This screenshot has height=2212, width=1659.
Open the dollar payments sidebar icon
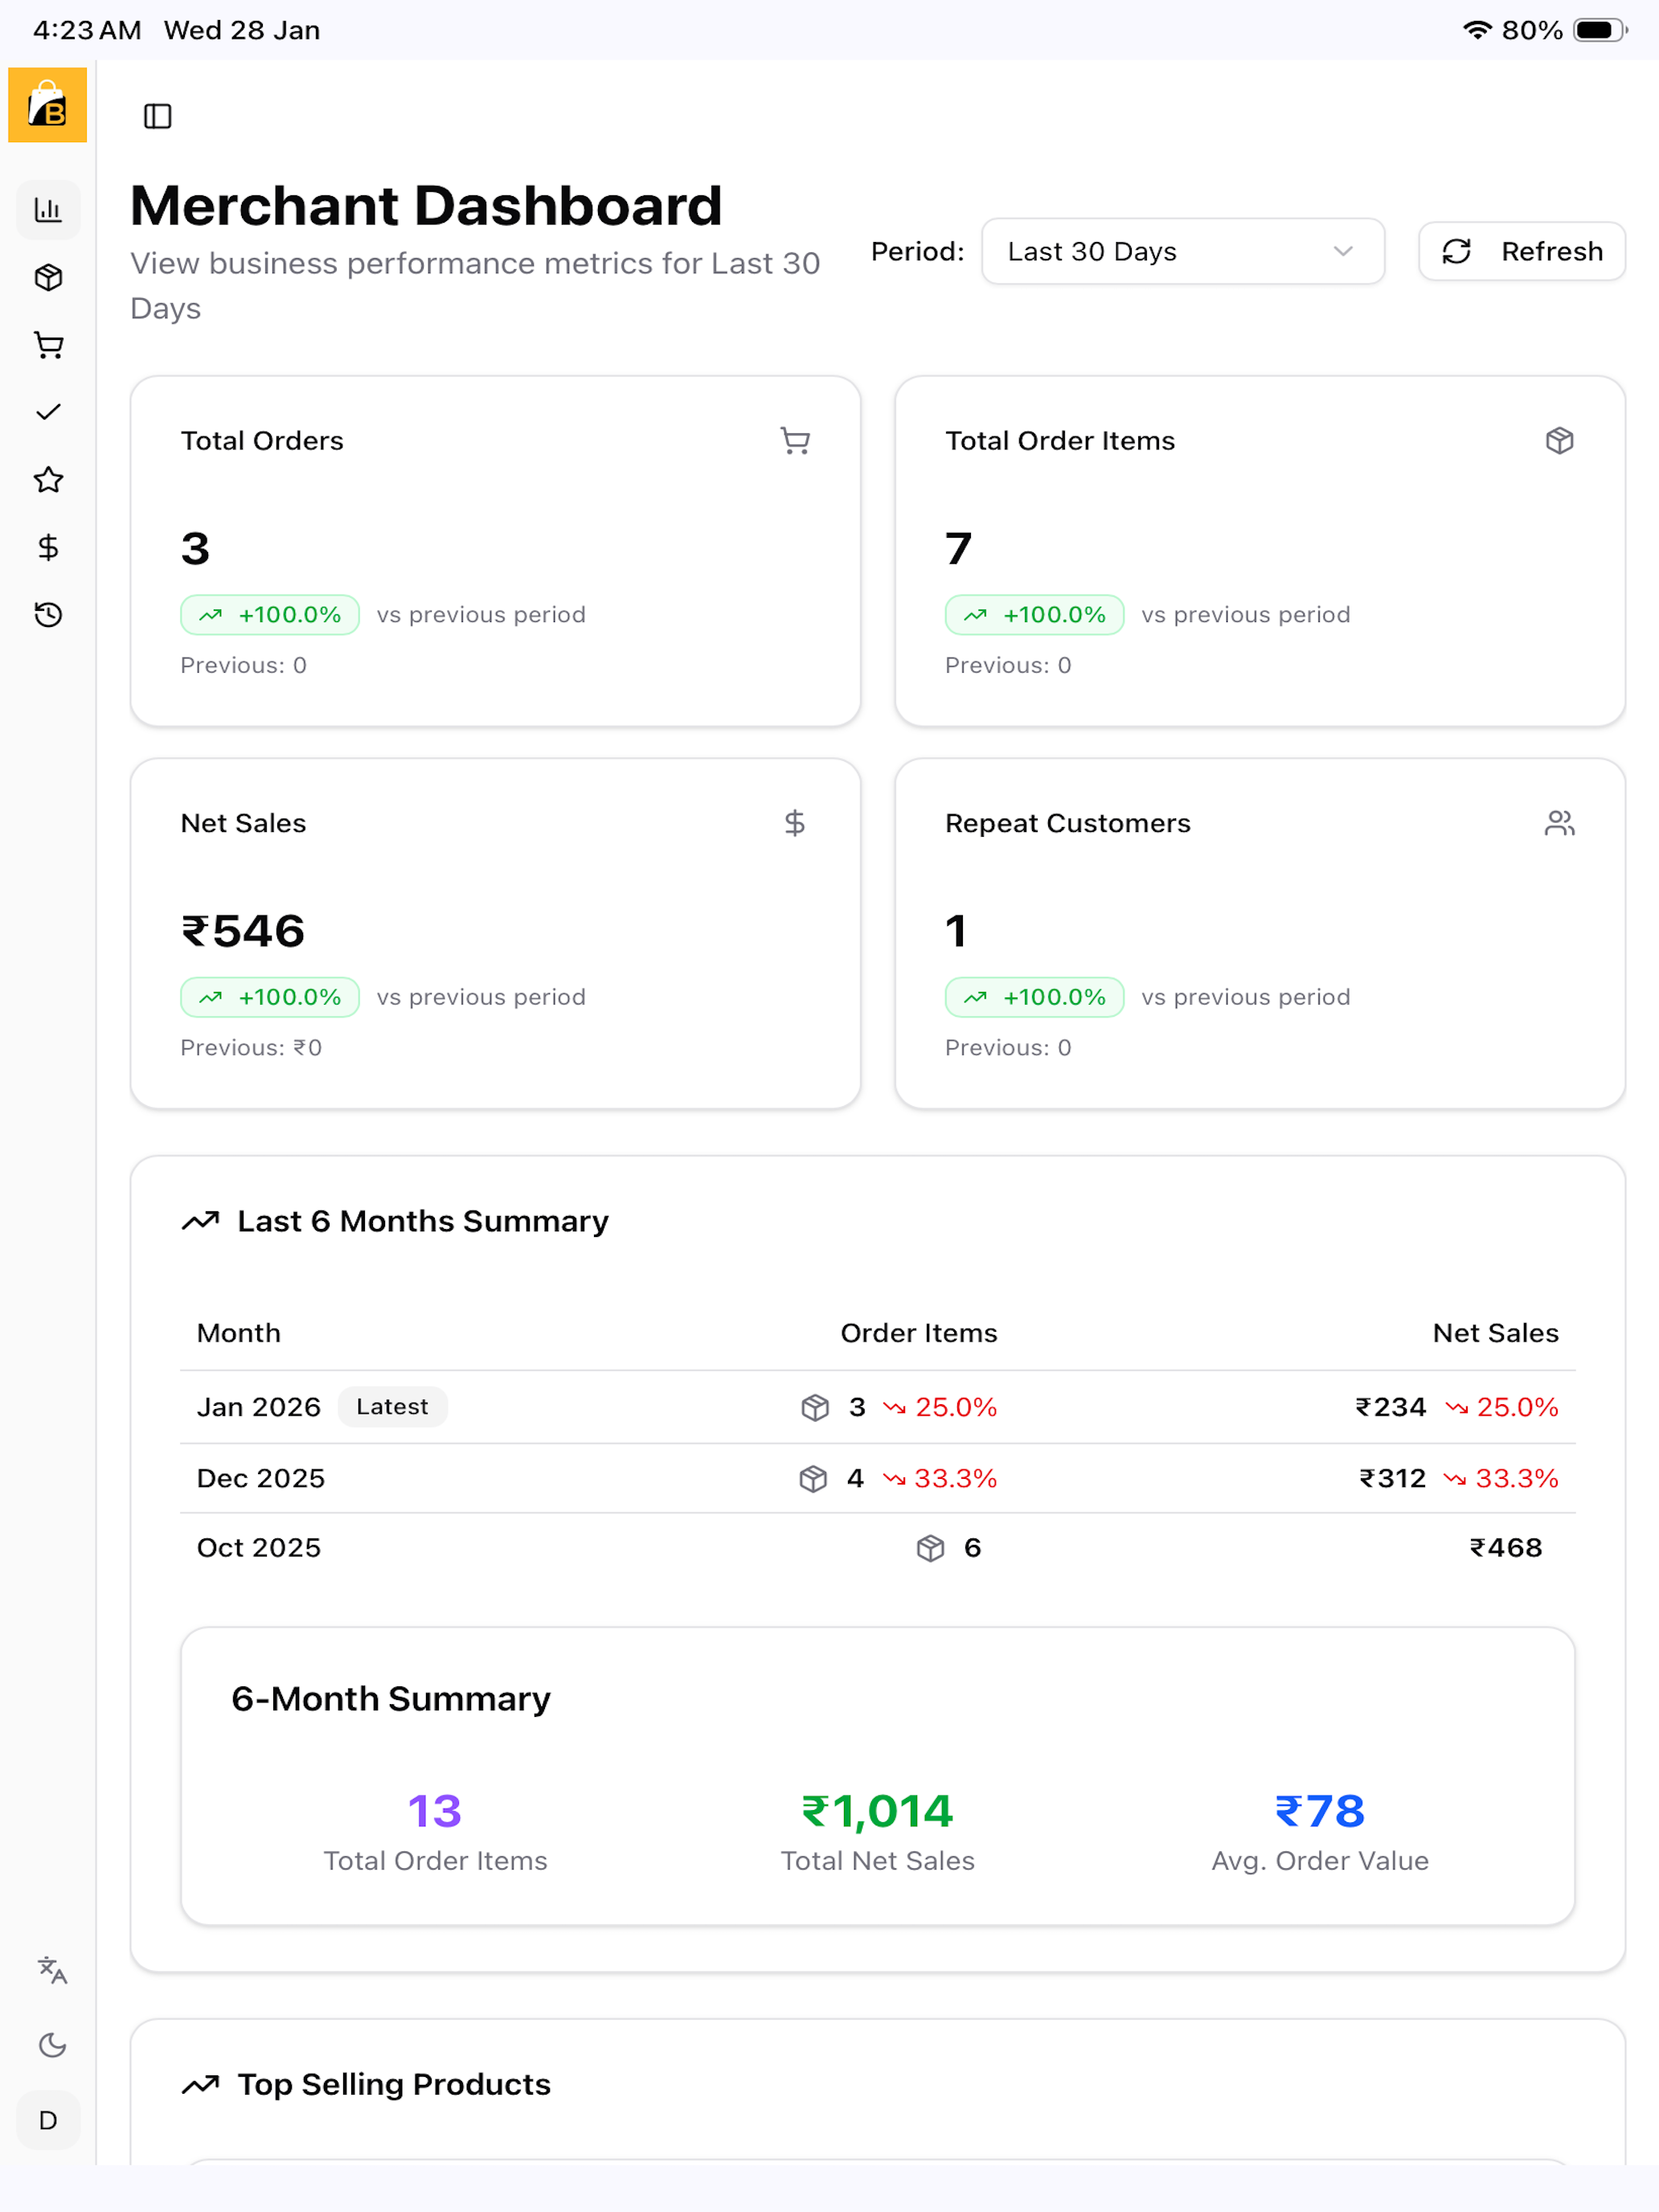point(48,547)
